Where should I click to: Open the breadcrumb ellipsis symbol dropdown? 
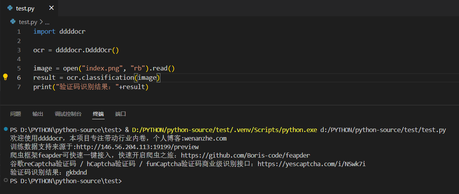tap(47, 22)
